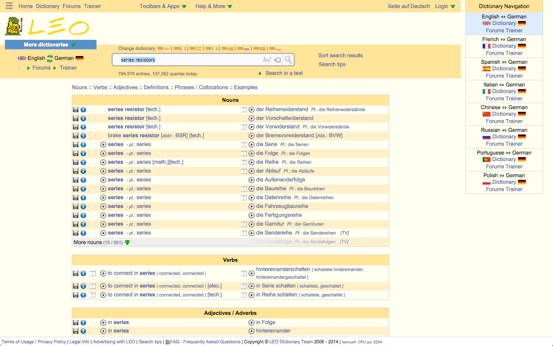Open inflection table for 'die Sendereihe'

coord(244,233)
